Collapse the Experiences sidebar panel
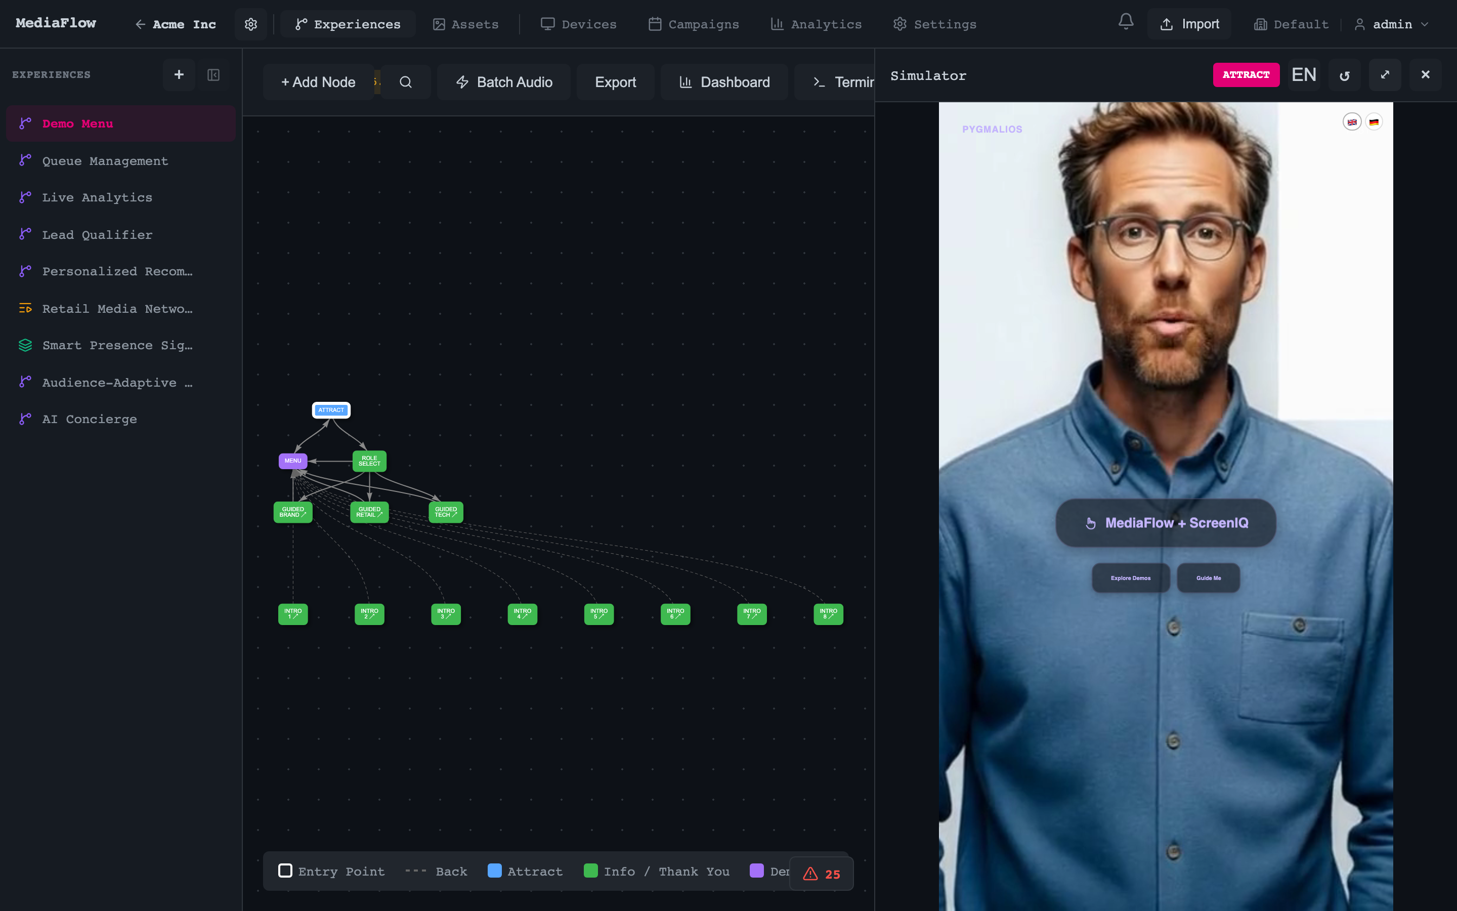This screenshot has height=911, width=1457. click(213, 75)
